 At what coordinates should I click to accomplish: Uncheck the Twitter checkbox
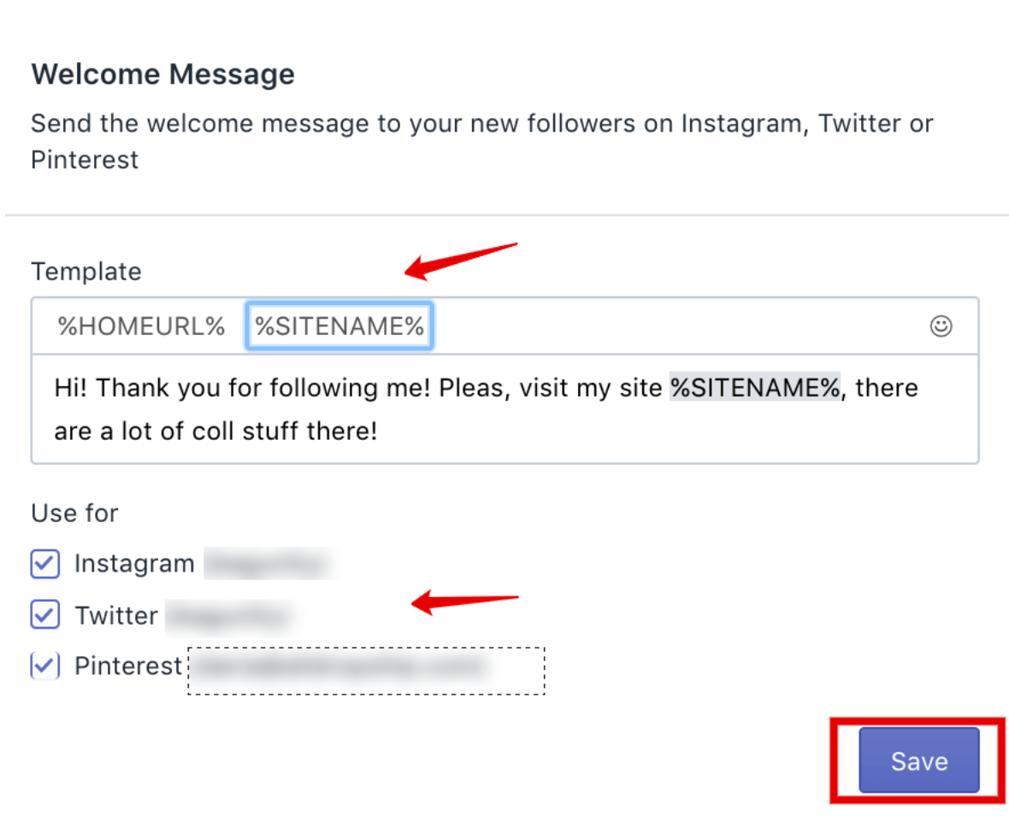click(45, 615)
